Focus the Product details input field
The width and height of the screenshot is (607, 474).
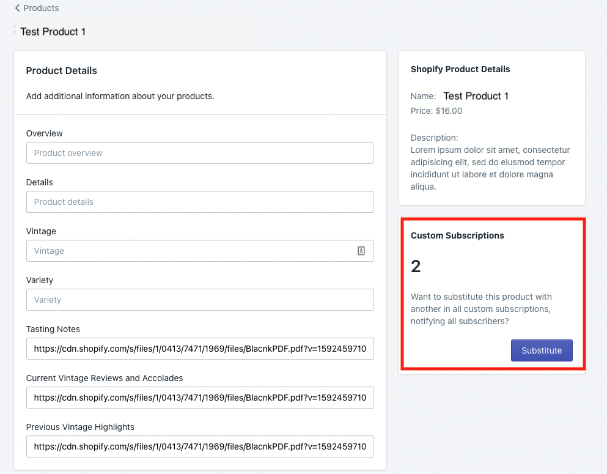(200, 202)
